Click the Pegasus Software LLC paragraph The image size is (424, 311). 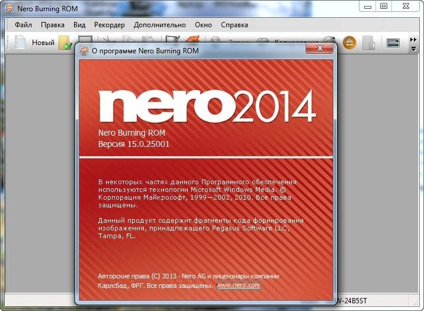[x=201, y=228]
